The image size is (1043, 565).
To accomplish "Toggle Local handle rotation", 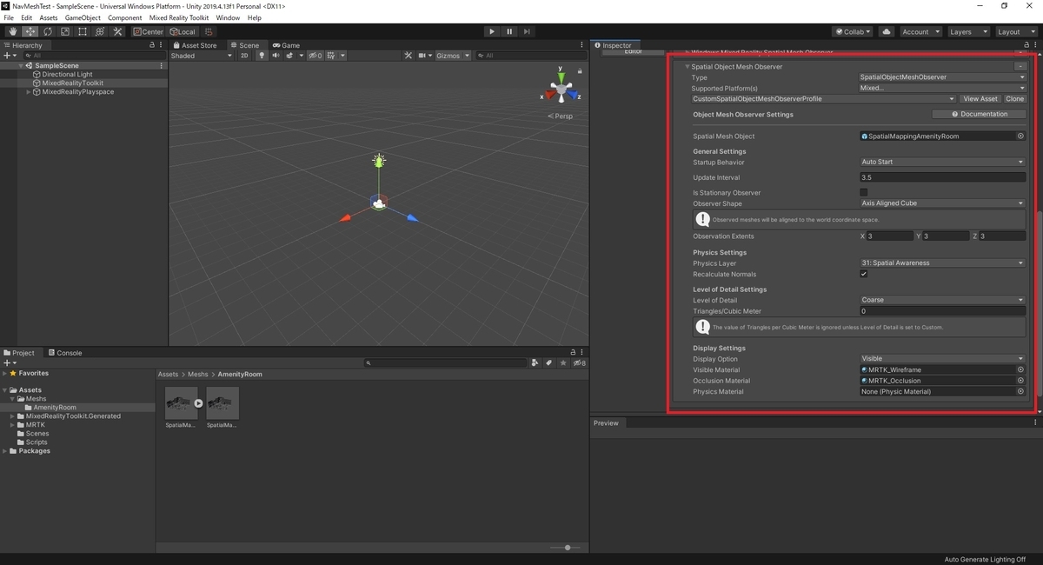I will coord(183,31).
